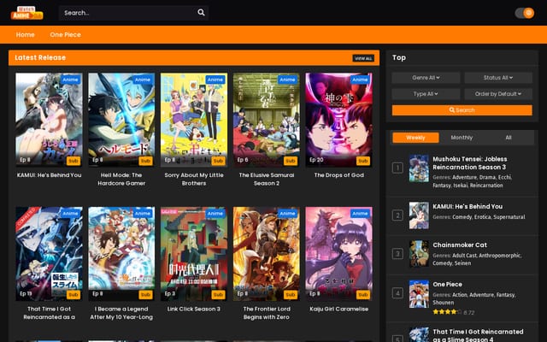
Task: Click Sub badge on The Drops of God
Action: (362, 161)
